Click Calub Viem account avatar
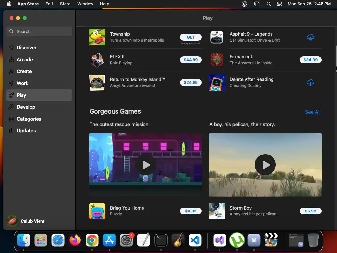The height and width of the screenshot is (253, 337). (x=12, y=221)
